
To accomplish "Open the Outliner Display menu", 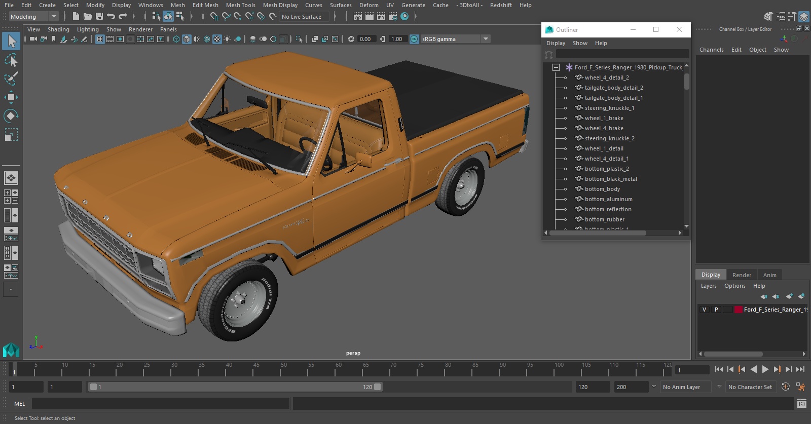I will (x=556, y=43).
